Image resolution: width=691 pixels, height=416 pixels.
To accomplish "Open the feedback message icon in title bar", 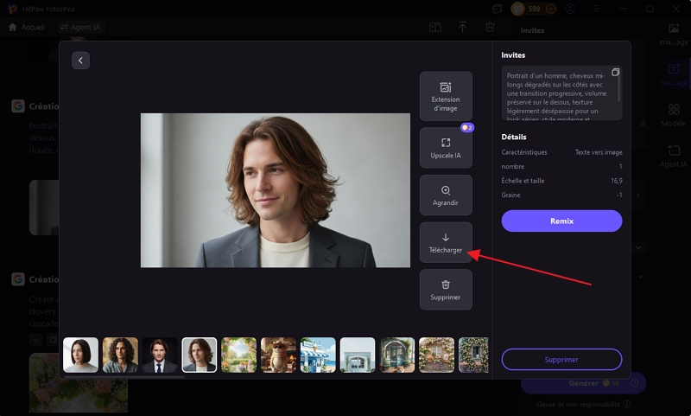I will click(498, 9).
